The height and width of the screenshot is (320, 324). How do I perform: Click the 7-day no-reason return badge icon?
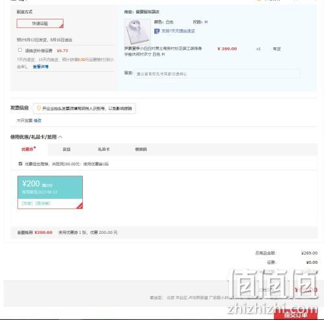point(157,31)
